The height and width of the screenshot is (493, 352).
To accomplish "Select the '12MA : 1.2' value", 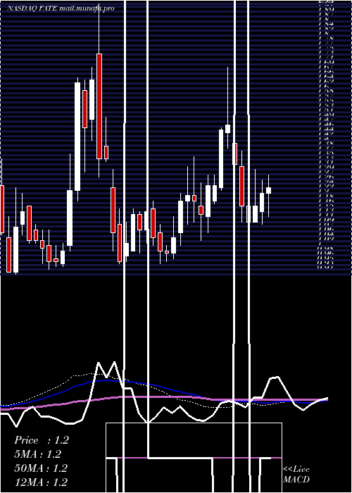I will coord(41,482).
